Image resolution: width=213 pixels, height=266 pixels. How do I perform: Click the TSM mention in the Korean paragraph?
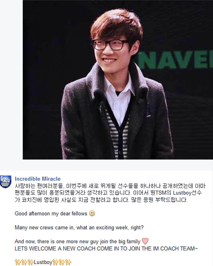tap(161, 193)
